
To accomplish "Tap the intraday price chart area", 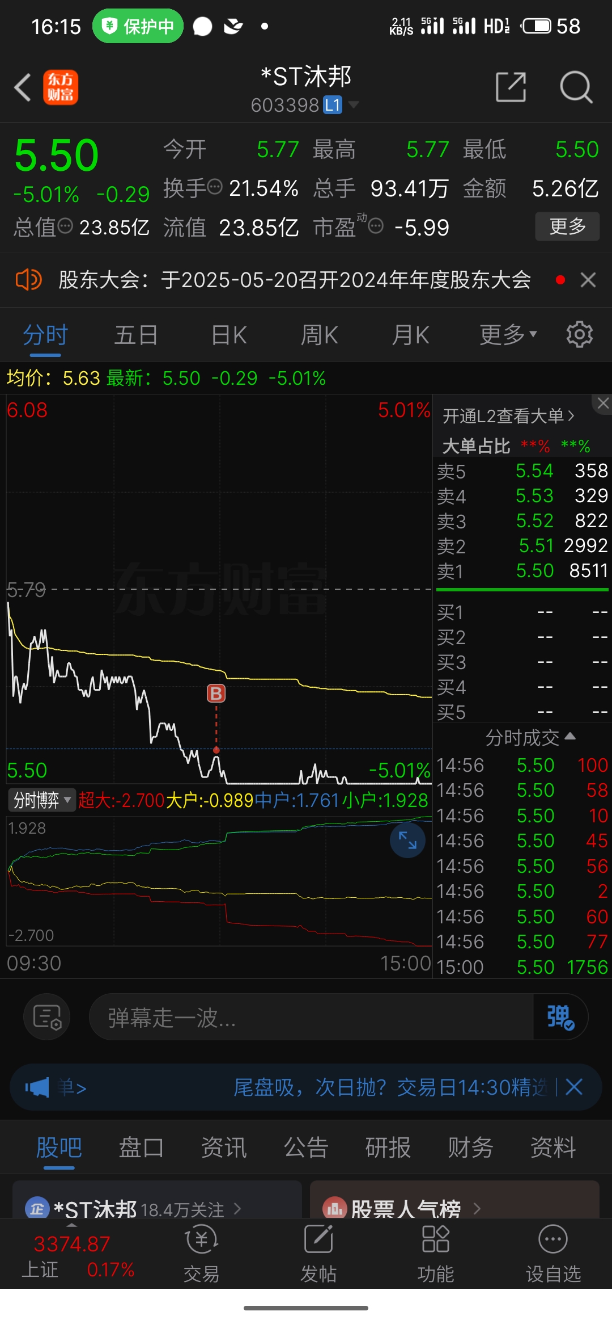I will tap(219, 589).
